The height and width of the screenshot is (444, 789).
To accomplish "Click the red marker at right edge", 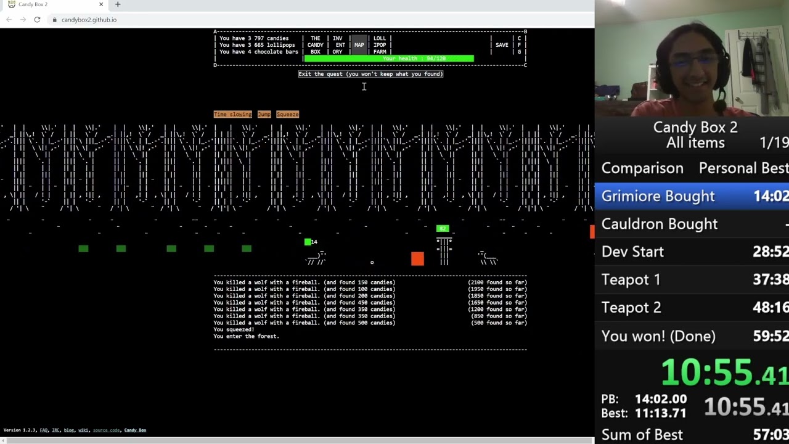I will coord(592,231).
